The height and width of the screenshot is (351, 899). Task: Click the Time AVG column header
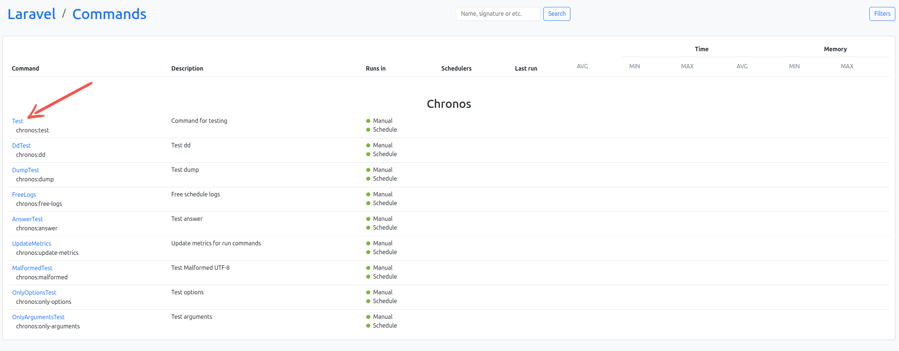coord(582,66)
